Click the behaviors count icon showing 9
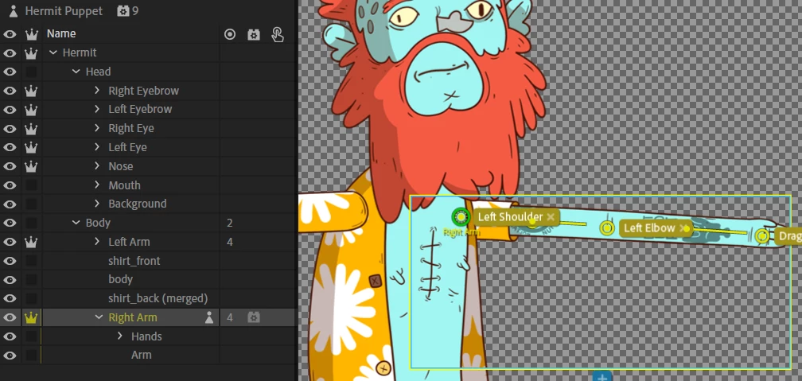This screenshot has height=381, width=802. click(123, 11)
